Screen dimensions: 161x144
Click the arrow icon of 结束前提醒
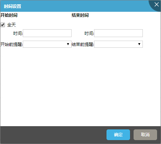click(139, 44)
